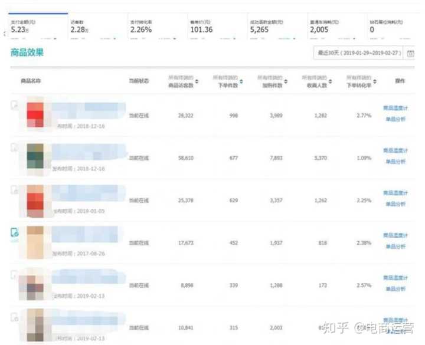Image resolution: width=425 pixels, height=345 pixels.
Task: Sort by 收藏人数 column arrows
Action: pos(331,81)
